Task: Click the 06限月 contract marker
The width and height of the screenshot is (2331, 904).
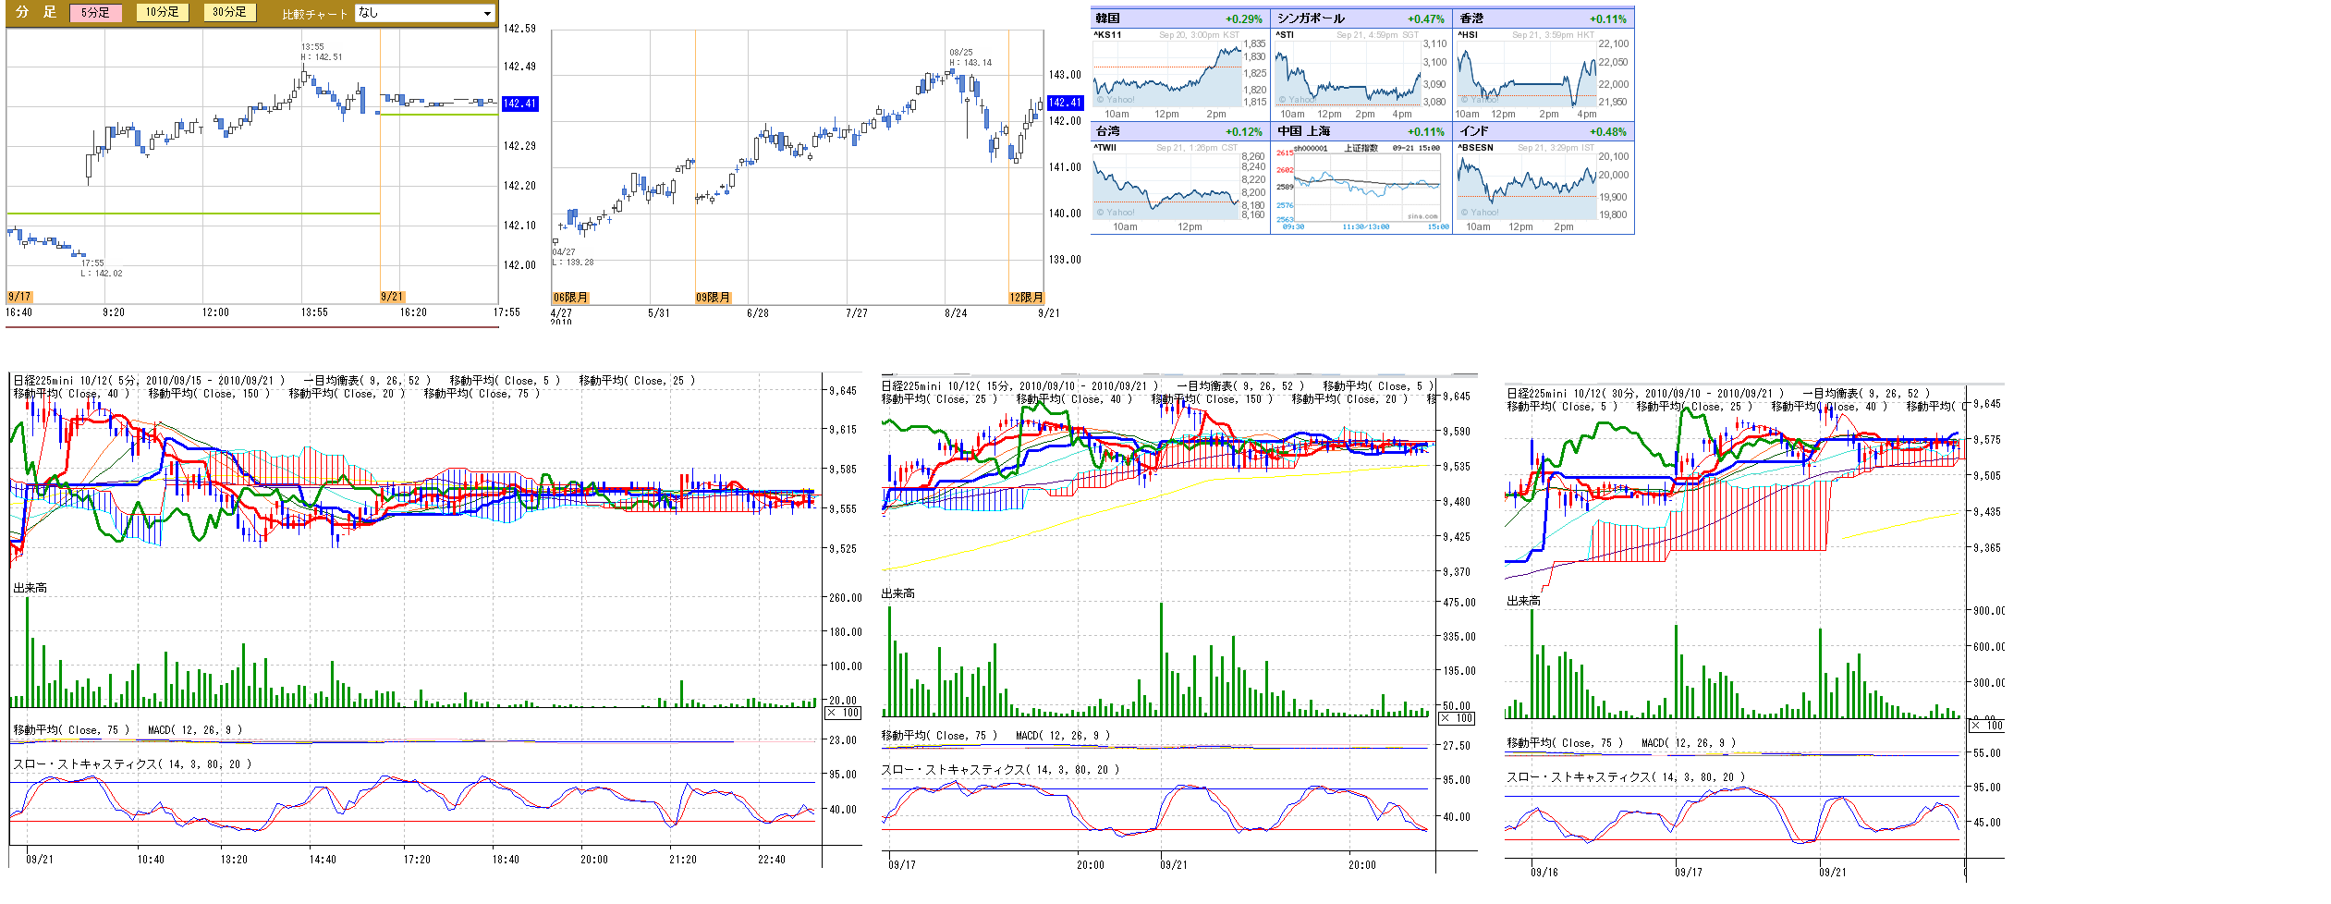Action: 570,298
